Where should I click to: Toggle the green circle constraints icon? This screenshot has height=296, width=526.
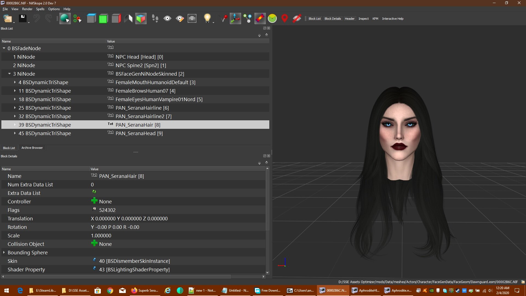[272, 19]
